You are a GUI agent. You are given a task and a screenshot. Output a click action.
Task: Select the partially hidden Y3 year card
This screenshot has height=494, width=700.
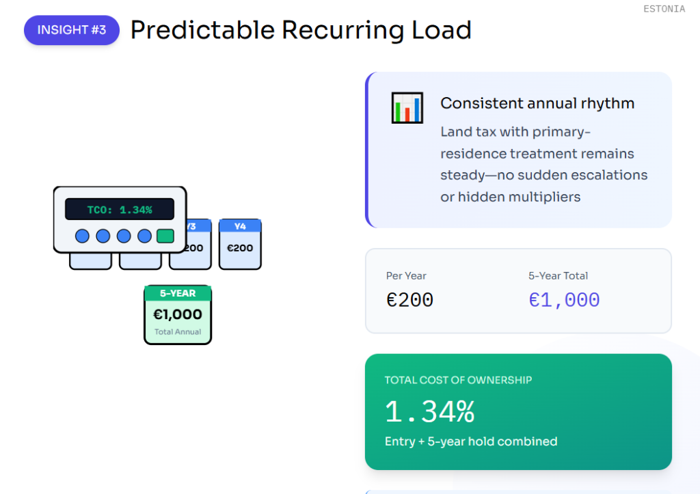click(x=196, y=256)
